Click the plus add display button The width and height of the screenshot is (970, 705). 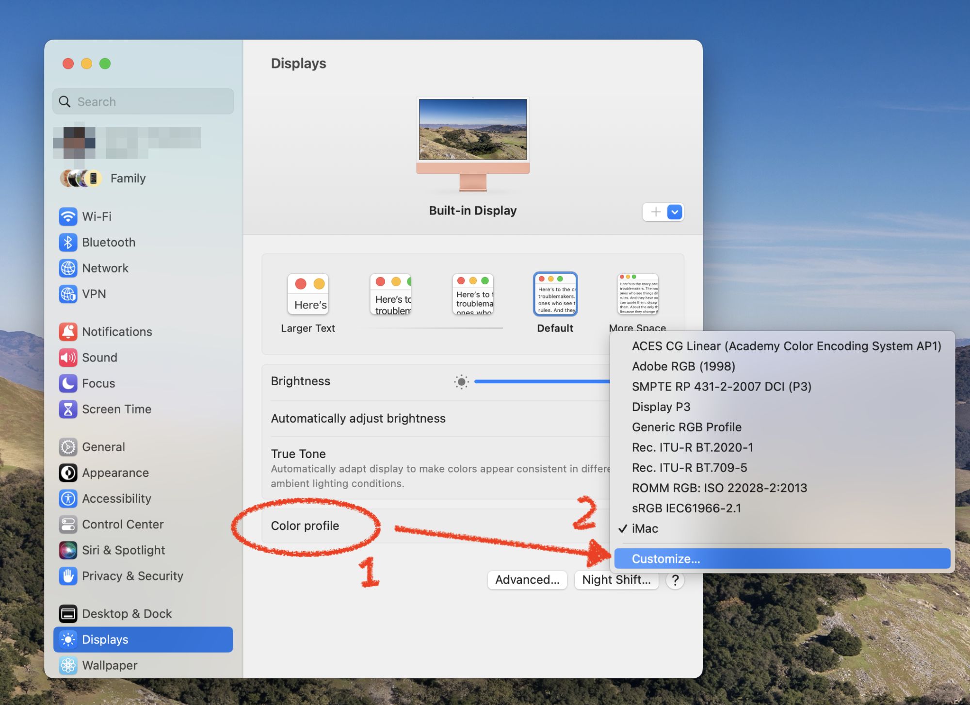656,212
